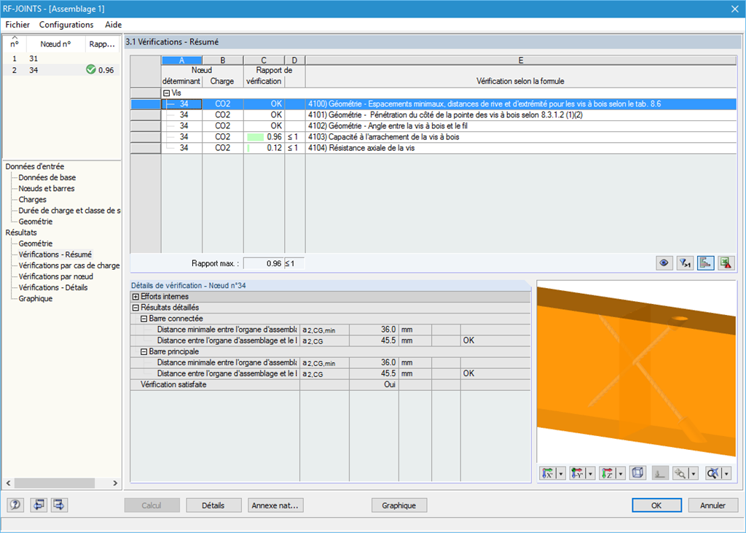This screenshot has height=533, width=746.
Task: Click the disabled Calcul button
Action: [x=152, y=505]
